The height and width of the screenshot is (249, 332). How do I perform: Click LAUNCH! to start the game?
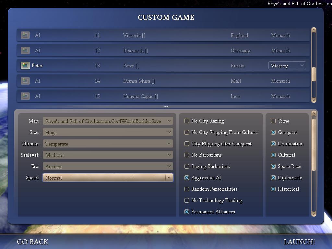(299, 242)
